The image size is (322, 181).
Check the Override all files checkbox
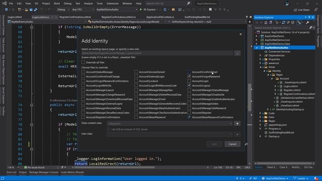83,62
